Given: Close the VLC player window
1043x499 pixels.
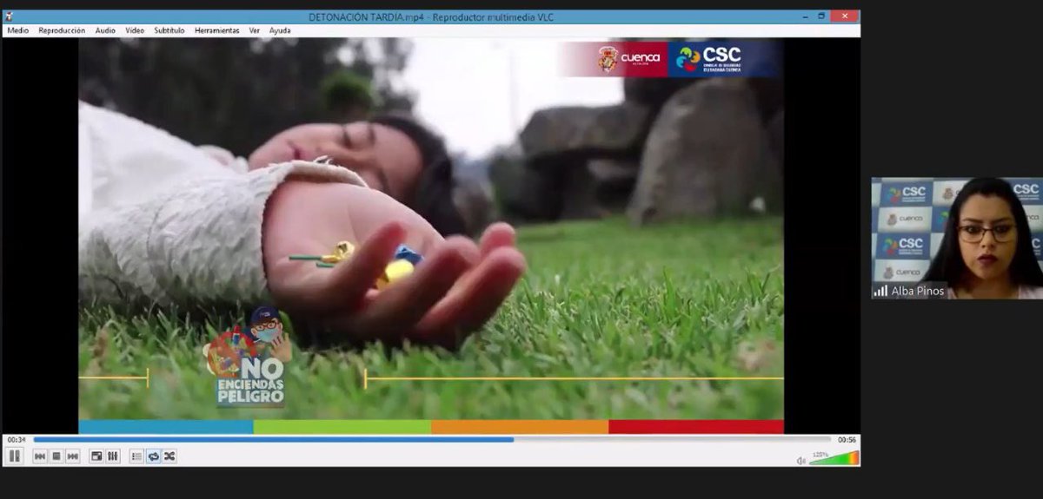Looking at the screenshot, I should tap(845, 16).
